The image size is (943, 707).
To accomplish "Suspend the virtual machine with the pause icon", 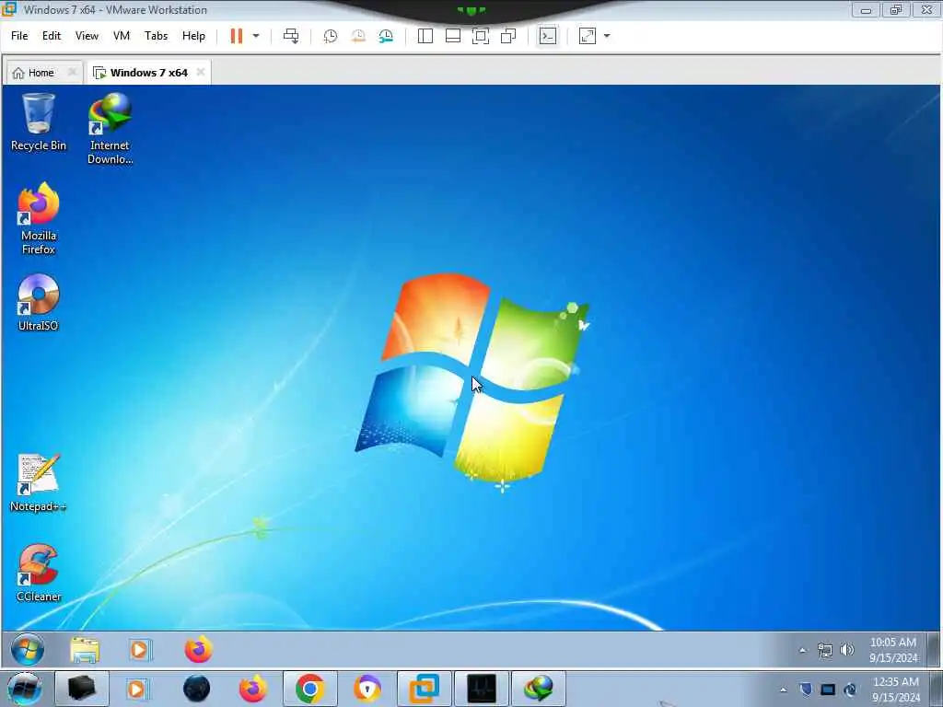I will coord(237,36).
